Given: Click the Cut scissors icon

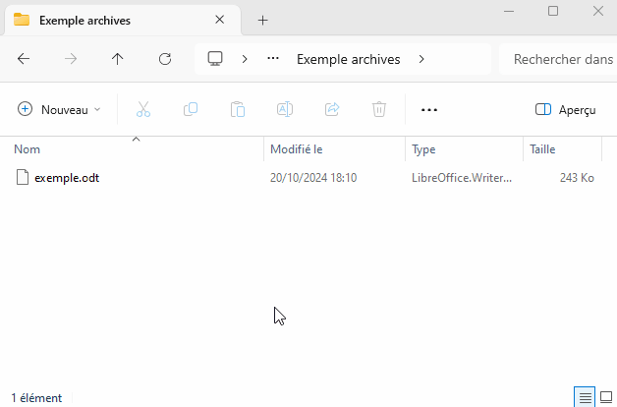Looking at the screenshot, I should click(x=143, y=109).
